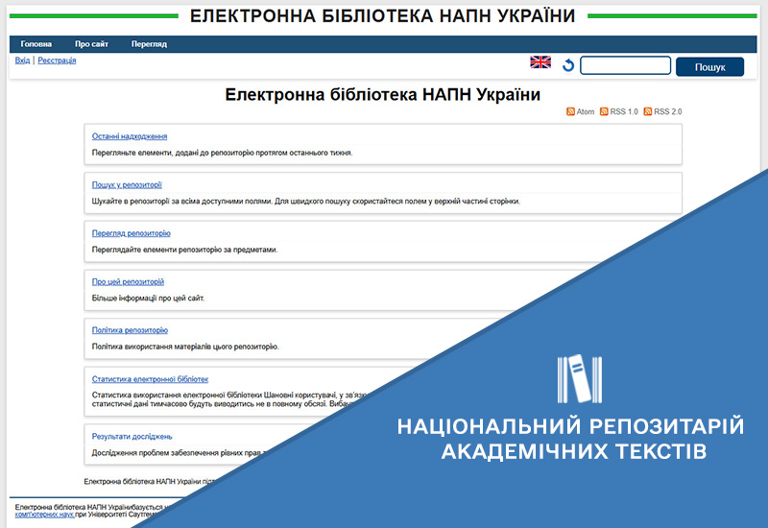Click the RSS 1.0 text label
768x528 pixels.
point(624,111)
